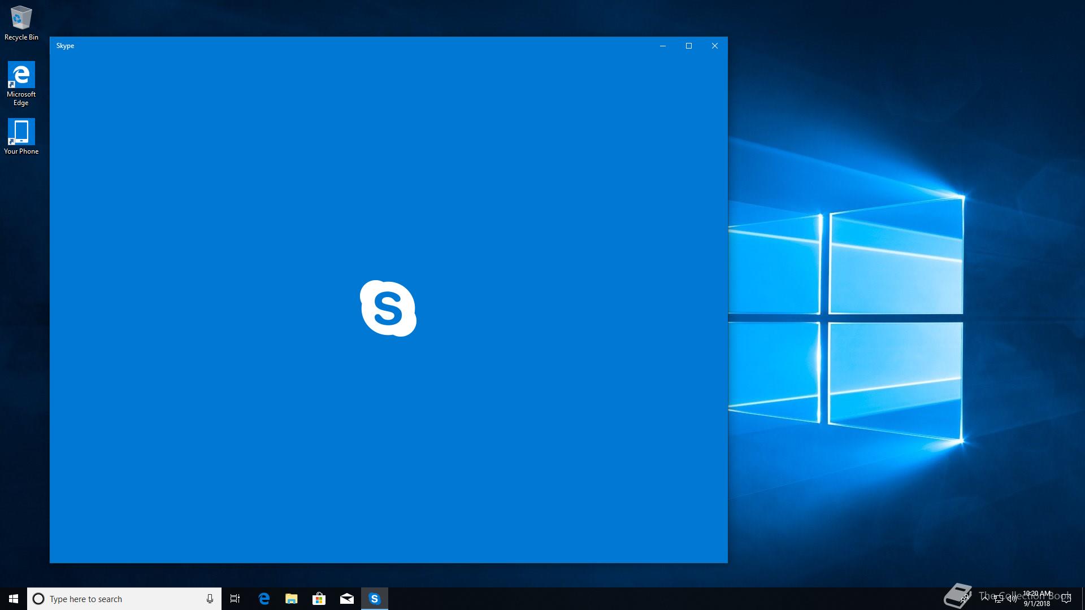
Task: Open the network status tray icon
Action: click(999, 599)
